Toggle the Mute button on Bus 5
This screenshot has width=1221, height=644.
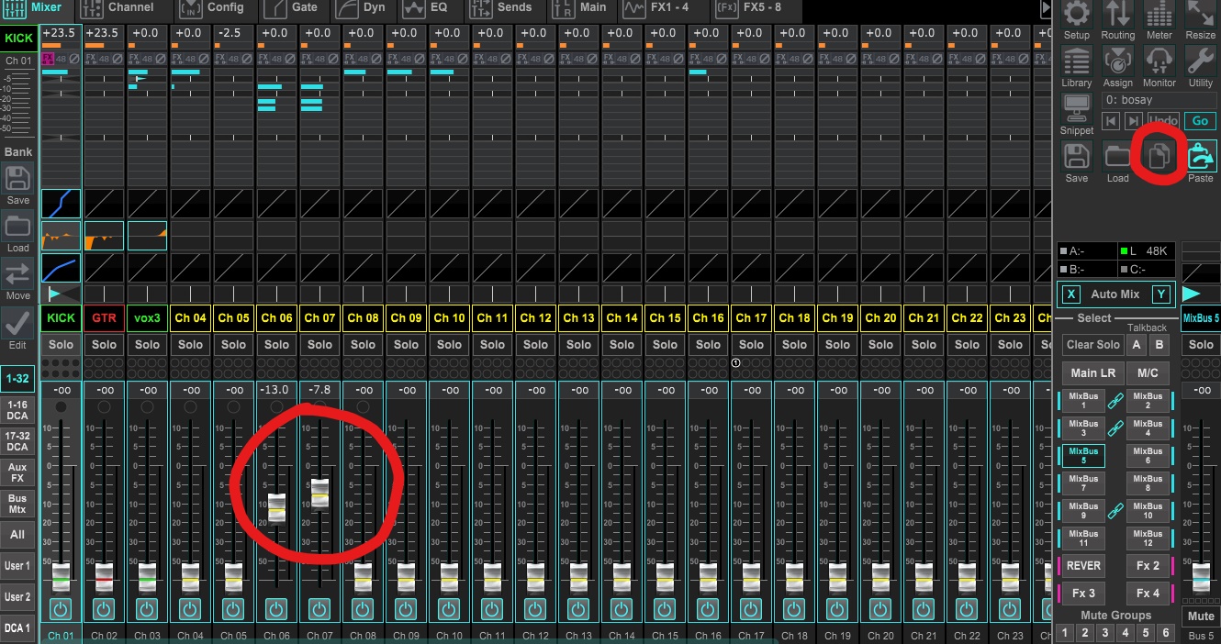point(1201,616)
